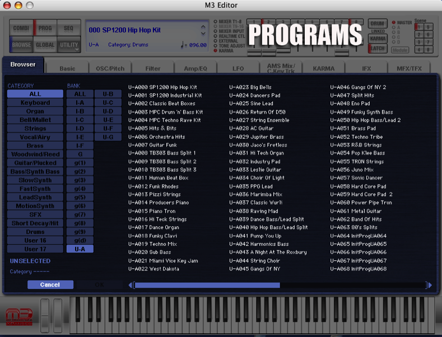Click the Cancel button
442x337 pixels.
click(x=50, y=285)
